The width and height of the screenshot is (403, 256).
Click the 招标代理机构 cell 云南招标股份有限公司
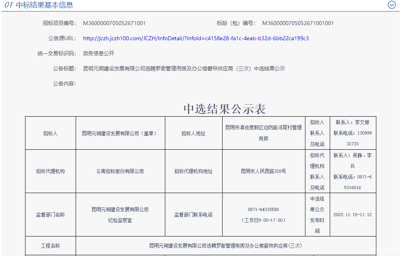coord(120,171)
